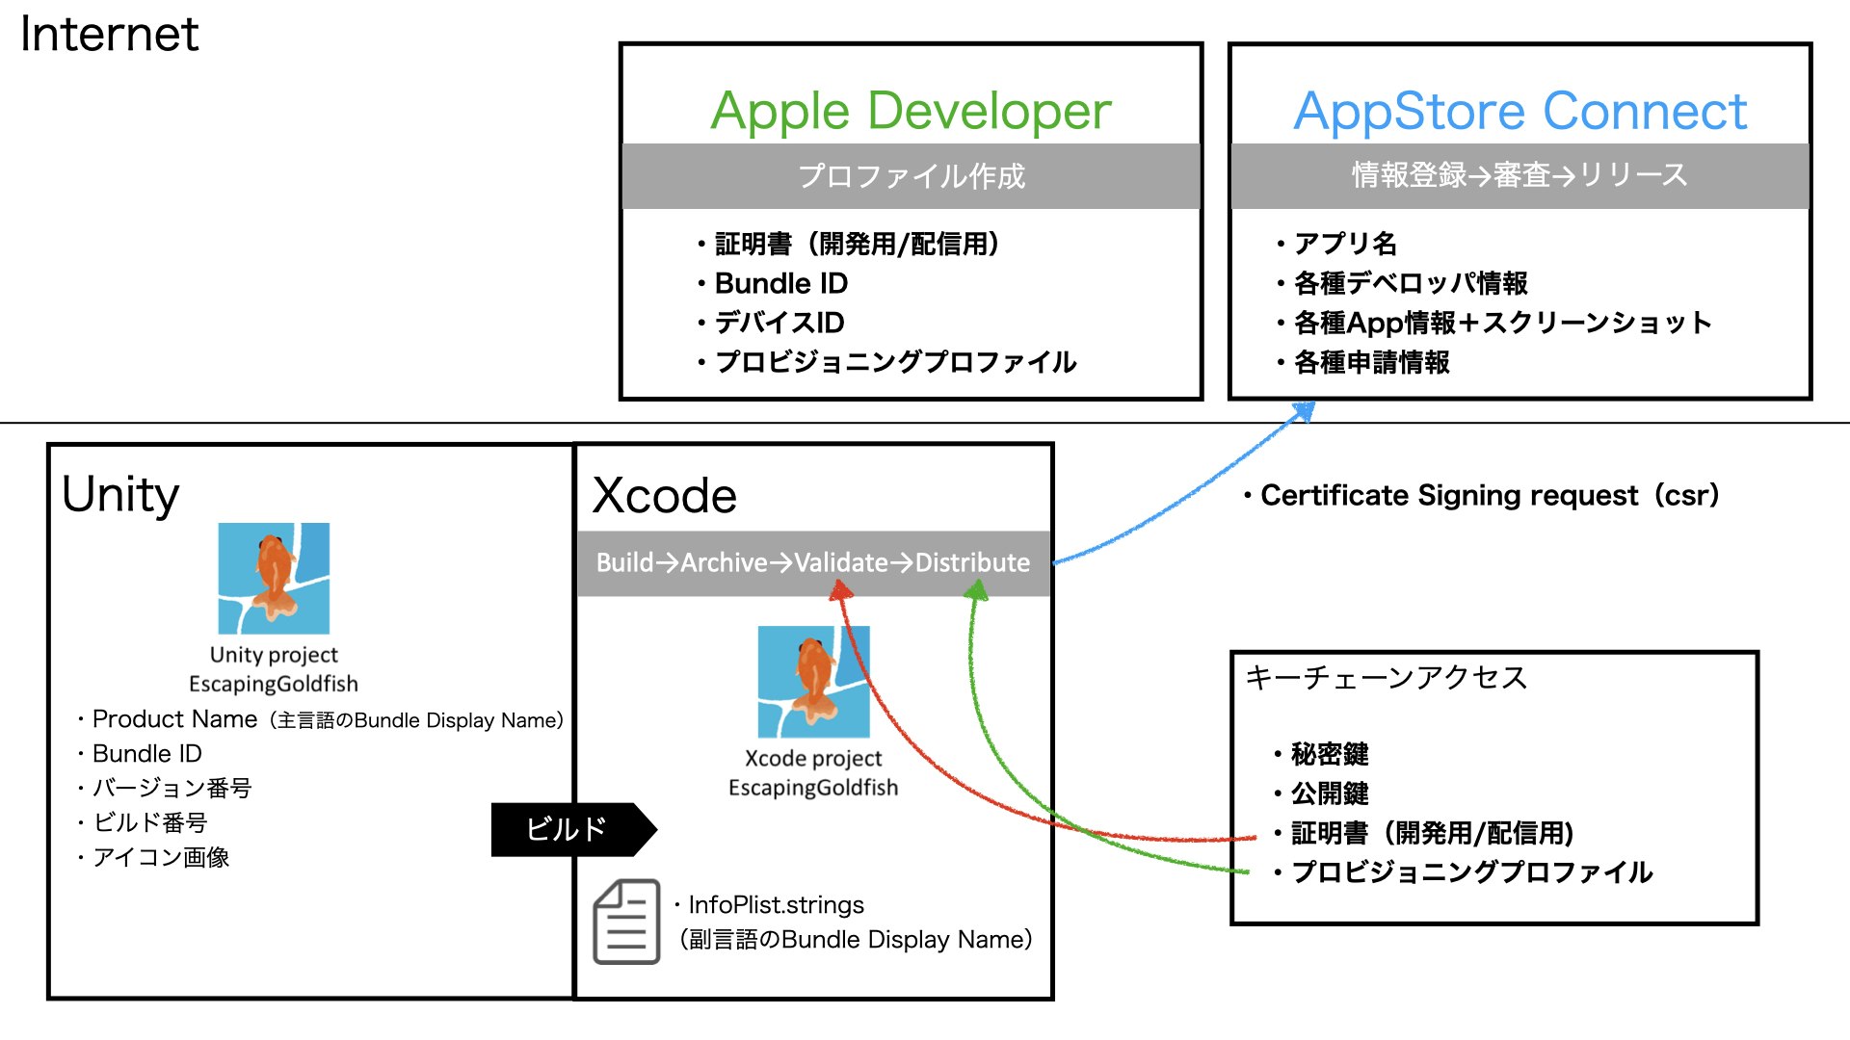Image resolution: width=1850 pixels, height=1040 pixels.
Task: Click the Xcode heading
Action: pyautogui.click(x=664, y=496)
